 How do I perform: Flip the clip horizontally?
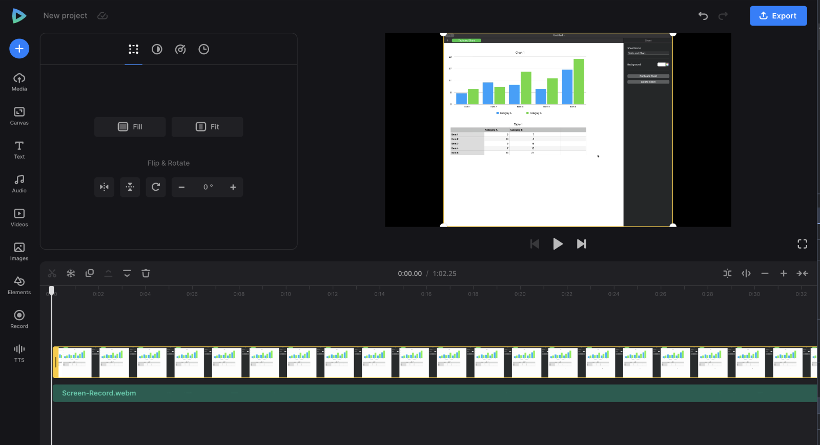pos(104,187)
